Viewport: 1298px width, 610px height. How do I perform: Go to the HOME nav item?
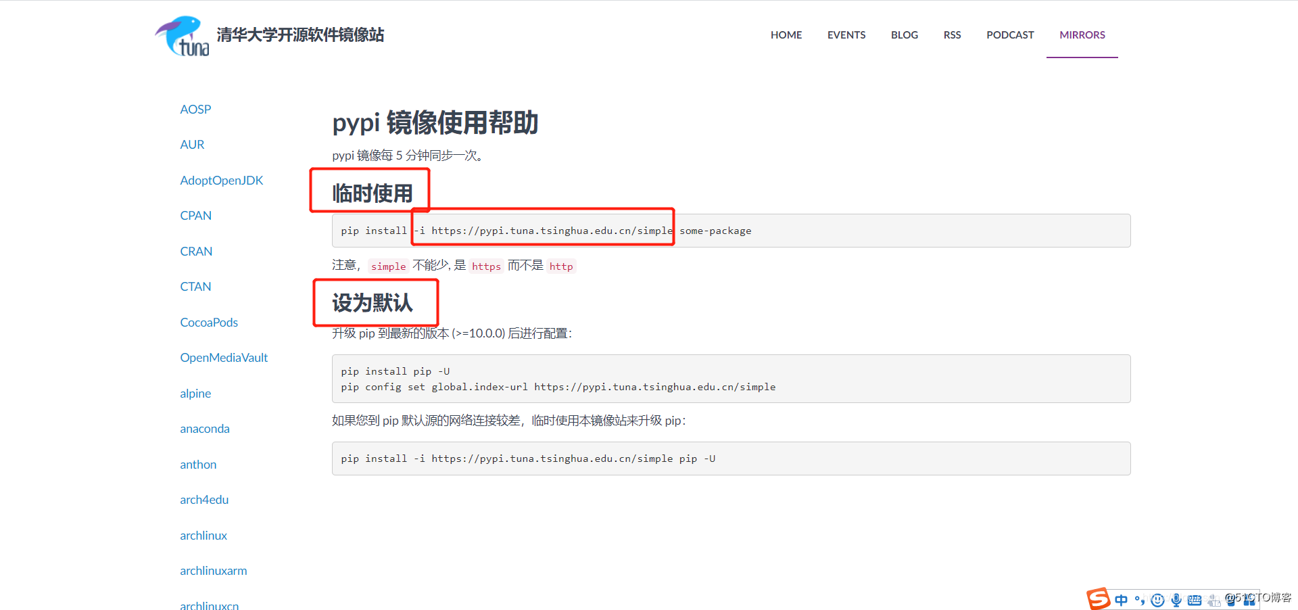point(786,35)
